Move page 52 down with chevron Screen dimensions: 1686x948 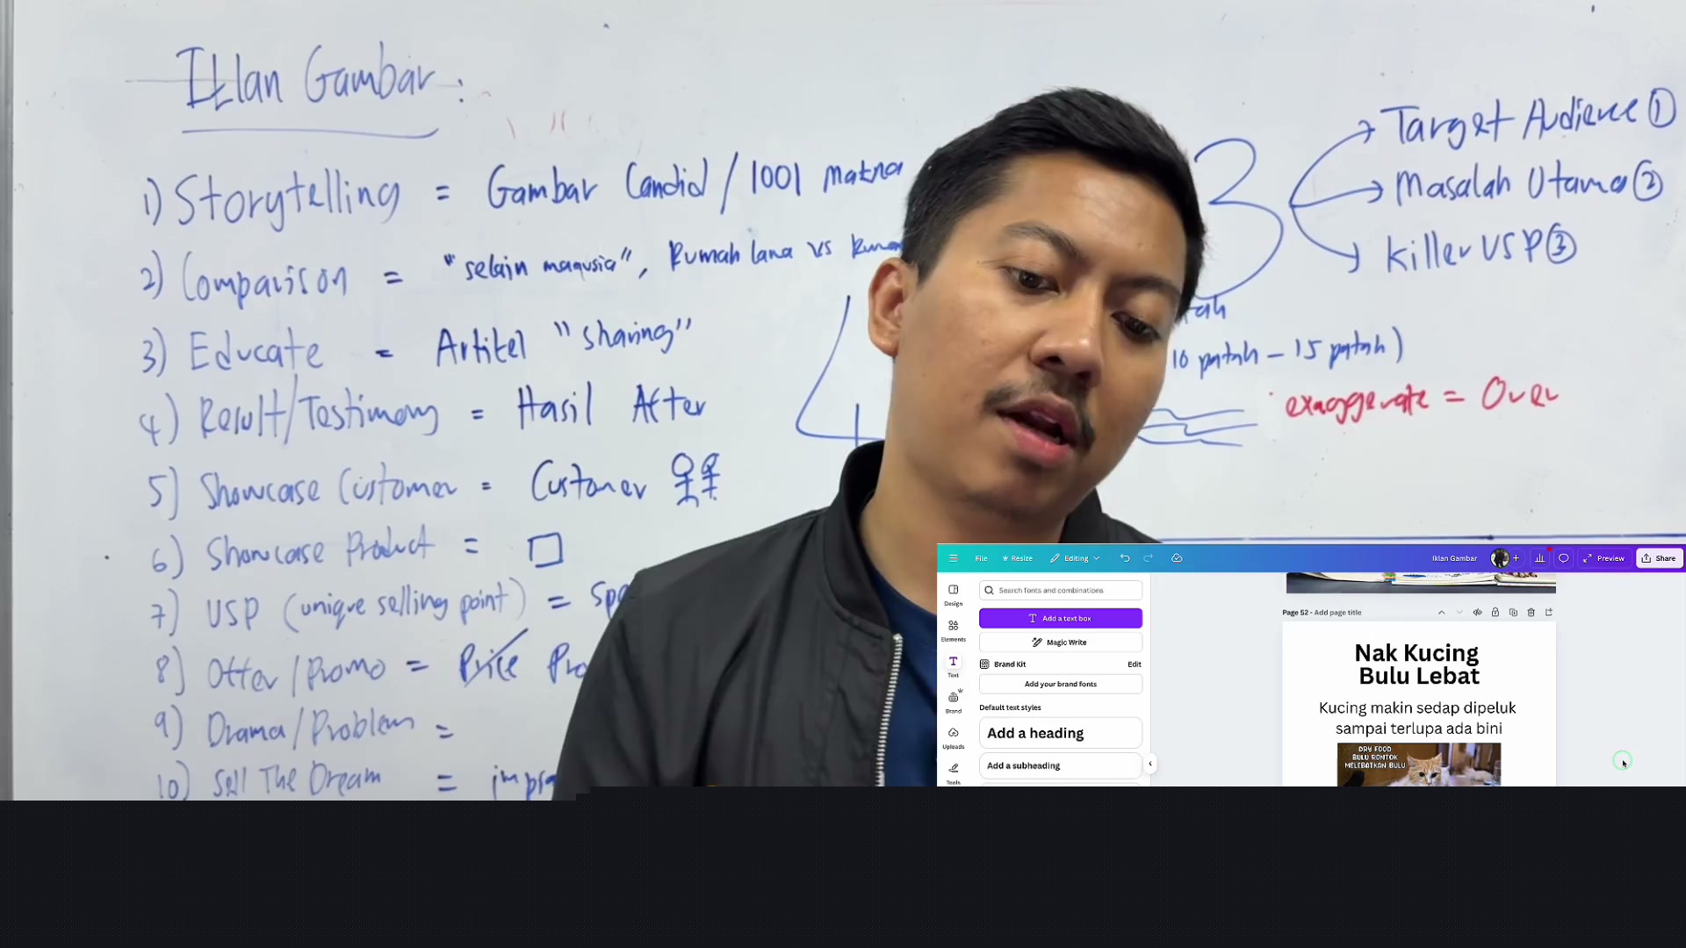pyautogui.click(x=1459, y=613)
